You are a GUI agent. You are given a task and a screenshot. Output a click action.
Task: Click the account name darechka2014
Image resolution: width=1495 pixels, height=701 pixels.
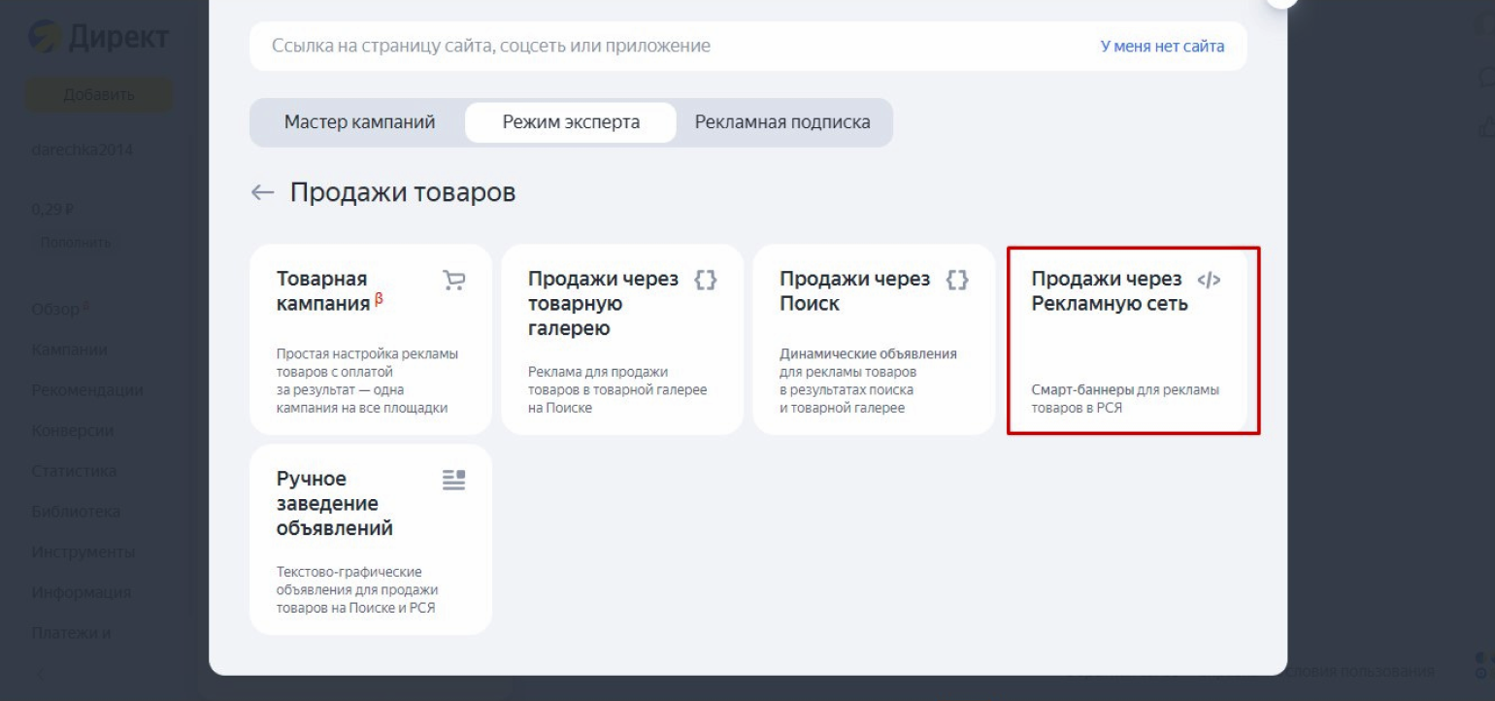pyautogui.click(x=82, y=150)
